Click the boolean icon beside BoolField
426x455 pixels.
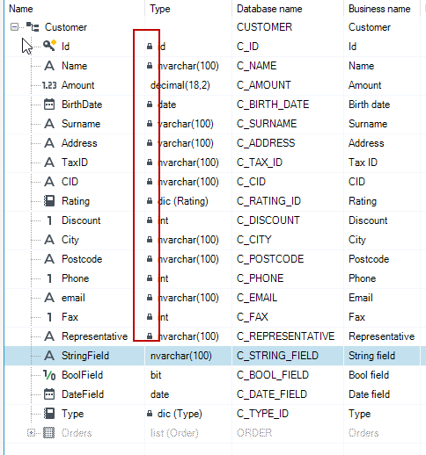coord(49,375)
